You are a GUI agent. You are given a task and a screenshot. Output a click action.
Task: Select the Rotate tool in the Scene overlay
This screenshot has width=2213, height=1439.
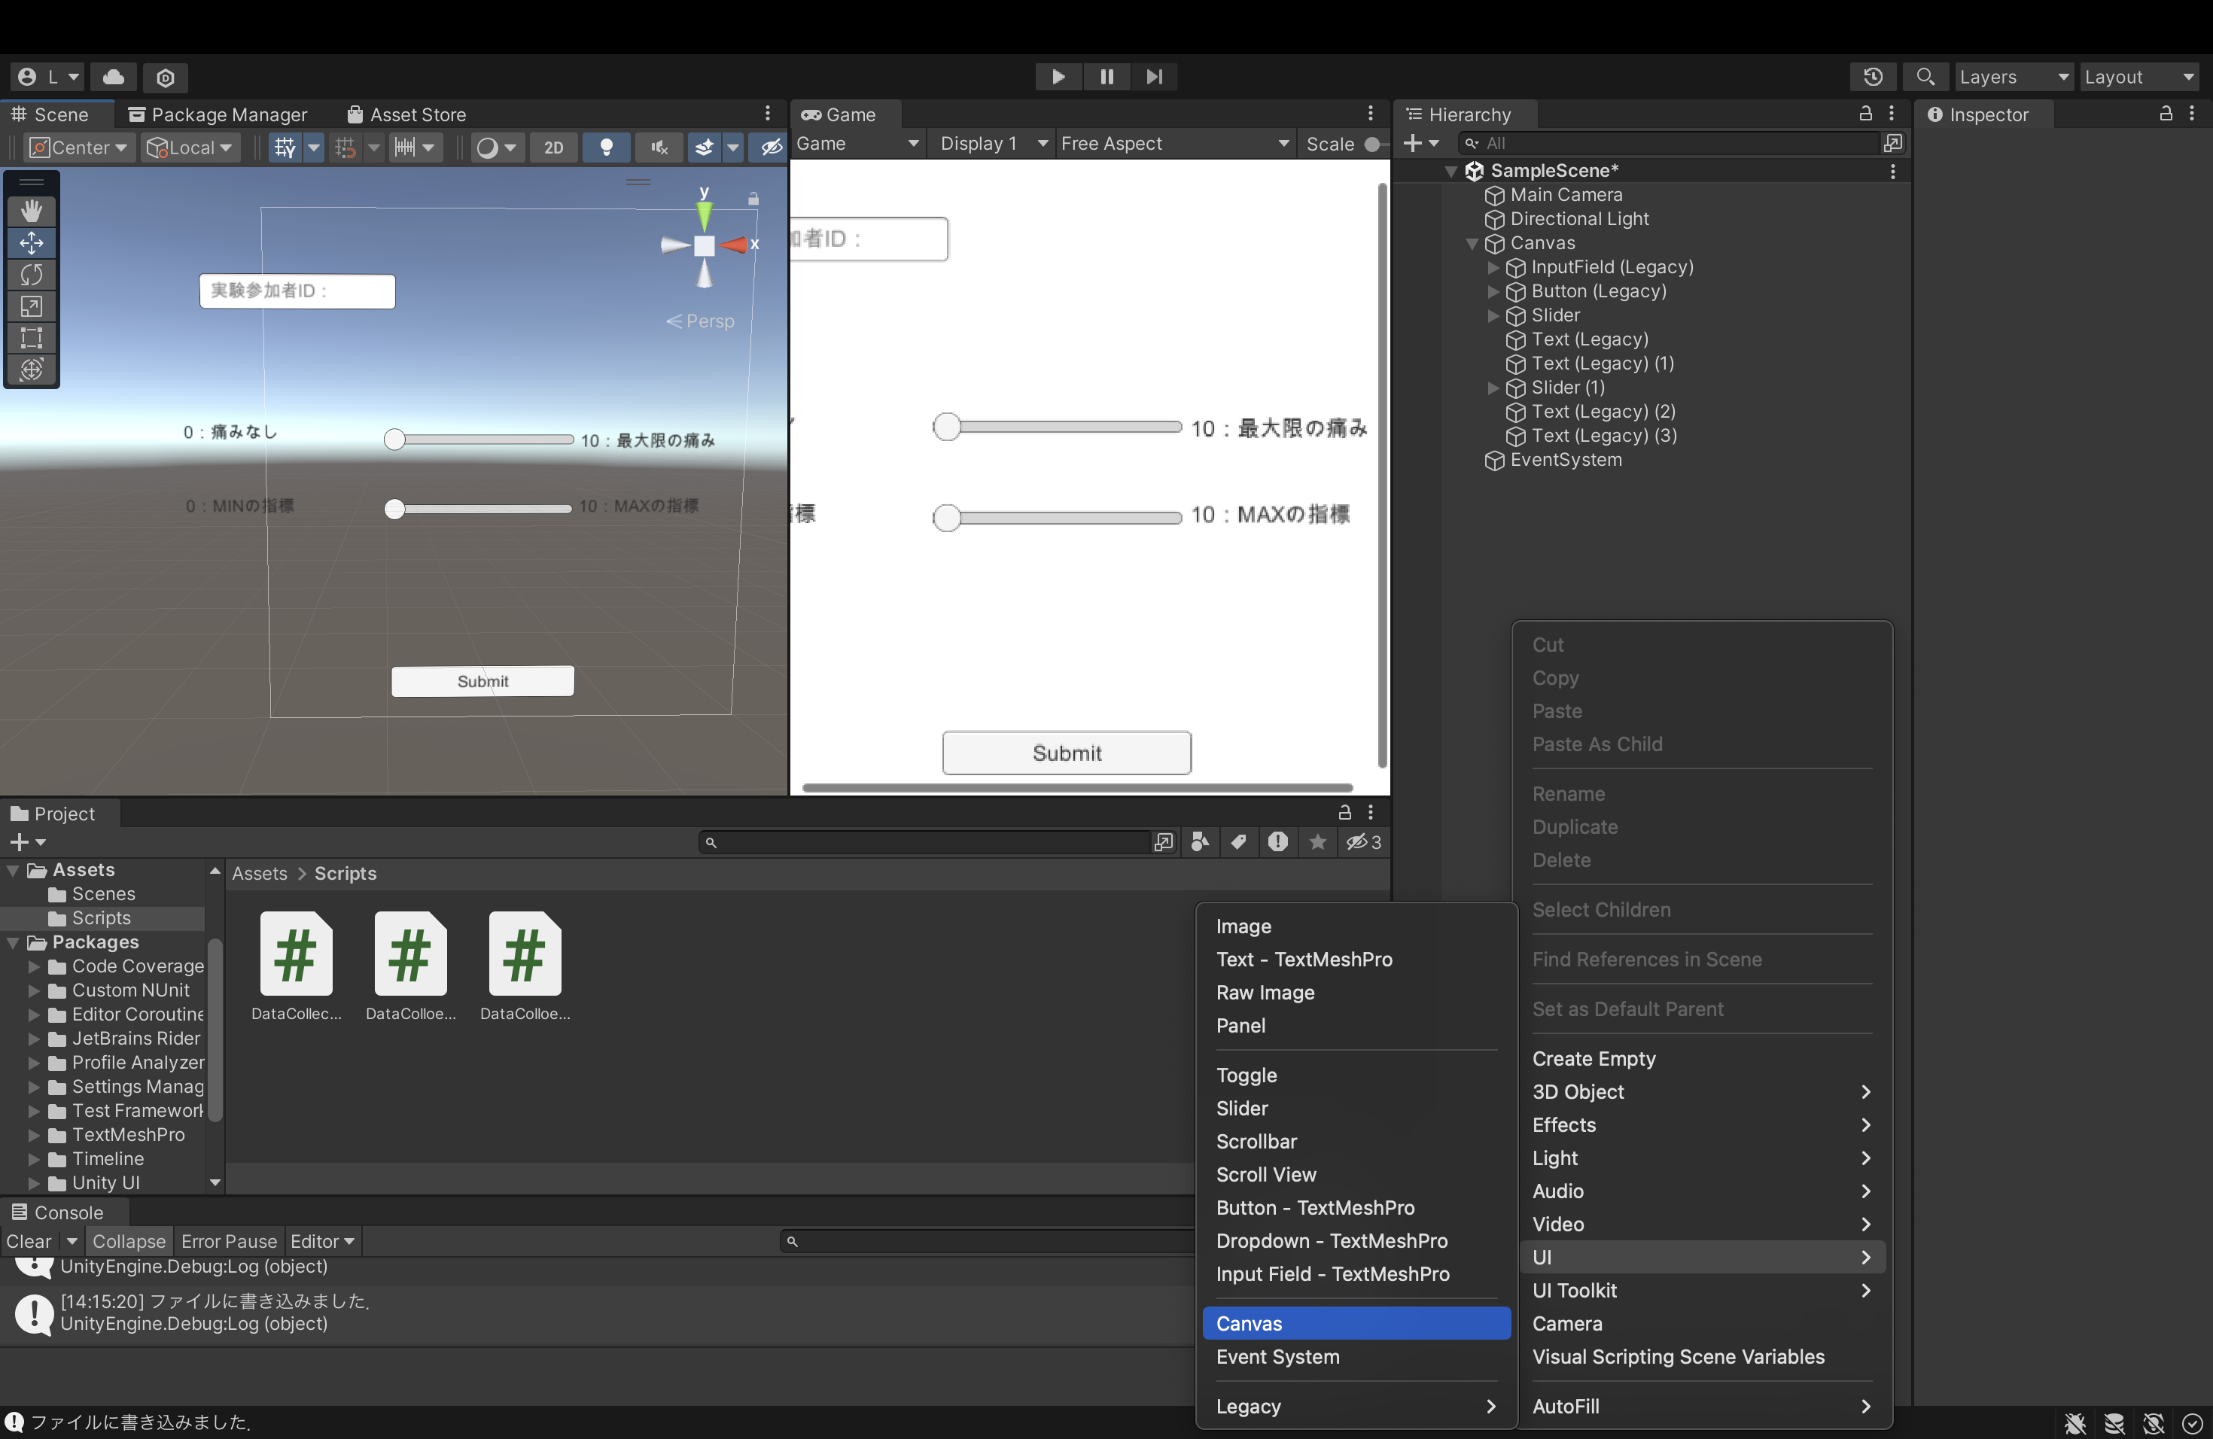tap(32, 274)
